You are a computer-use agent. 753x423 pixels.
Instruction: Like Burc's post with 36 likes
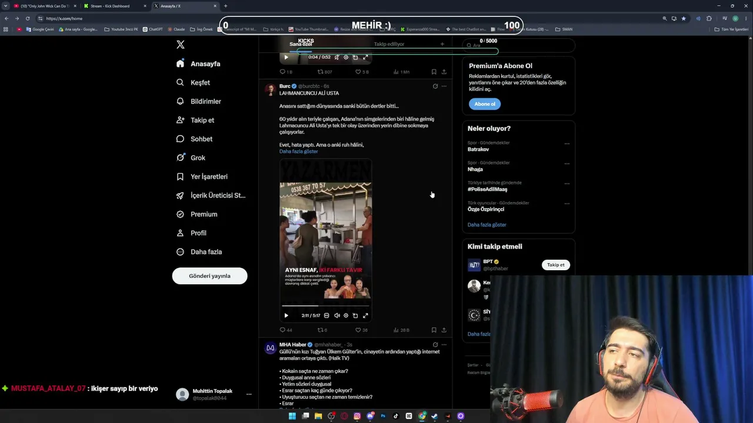coord(361,330)
